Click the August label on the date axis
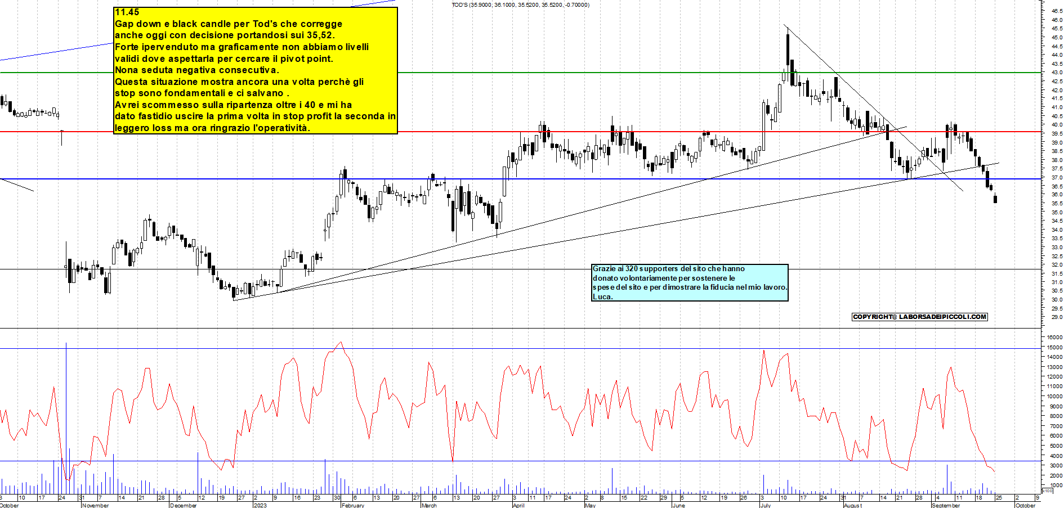 [853, 505]
